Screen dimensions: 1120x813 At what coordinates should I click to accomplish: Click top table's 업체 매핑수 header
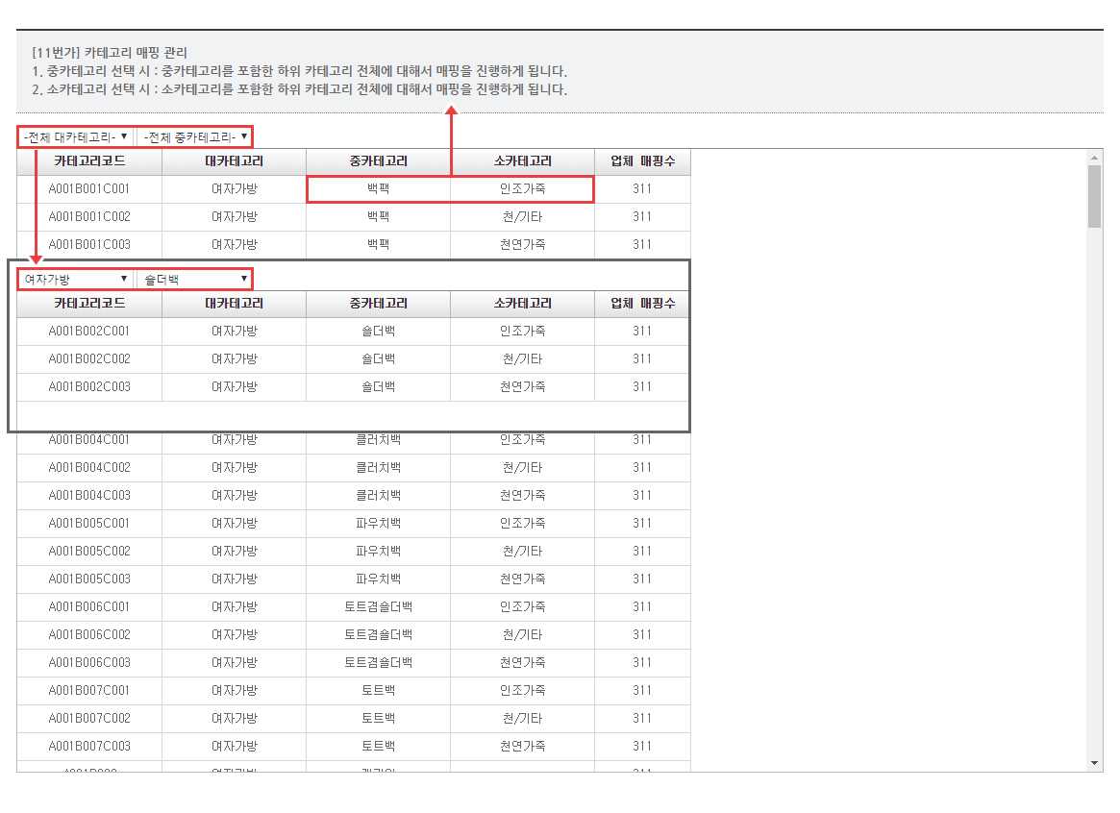[642, 161]
